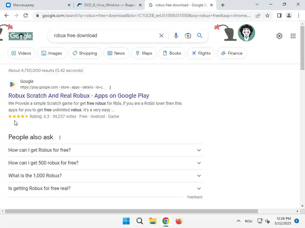Bookmark this page with the star icon
305x228 pixels.
(267, 15)
